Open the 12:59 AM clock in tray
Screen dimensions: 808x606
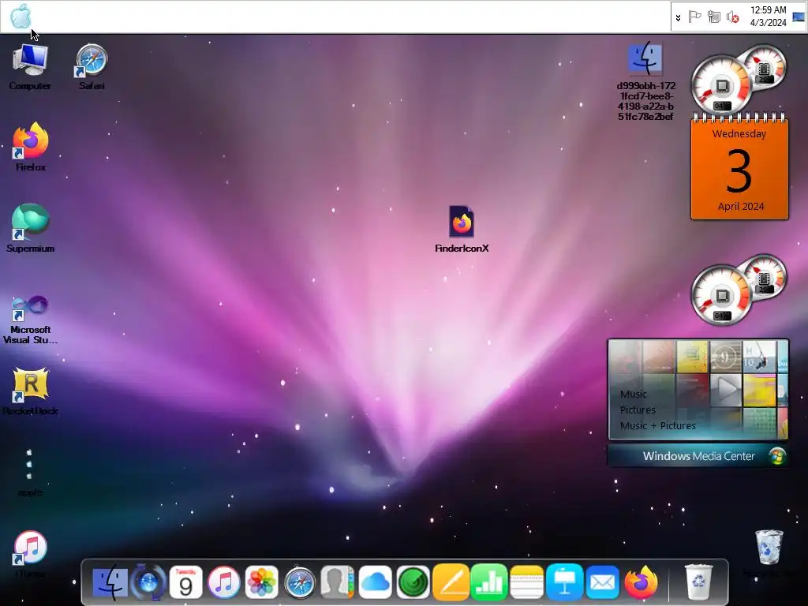768,17
